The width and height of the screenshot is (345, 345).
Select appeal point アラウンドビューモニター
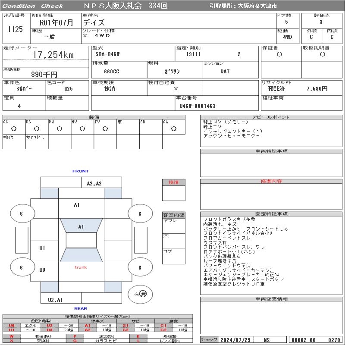click(232, 135)
